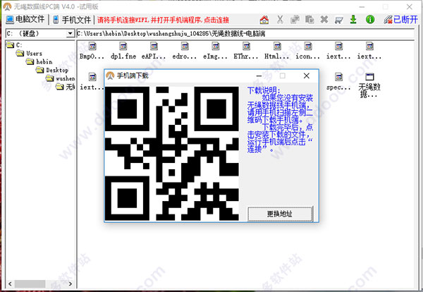Click the delete X icon
423x292 pixels.
(324, 20)
